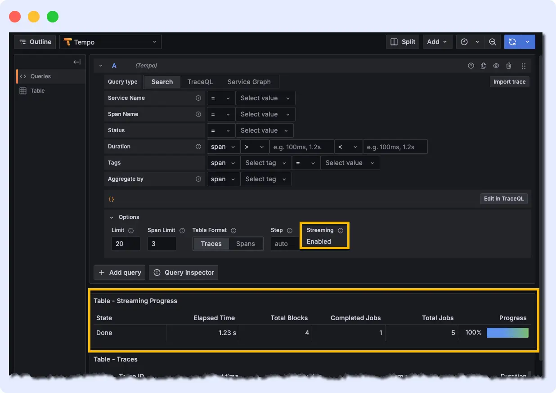Click the Import trace button
Image resolution: width=556 pixels, height=393 pixels.
point(509,82)
